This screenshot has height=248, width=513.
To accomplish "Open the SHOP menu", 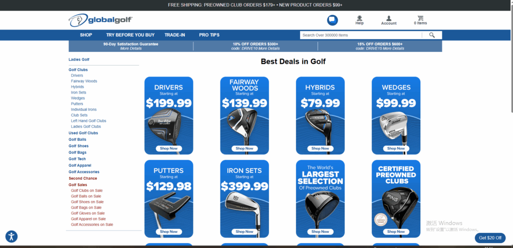I will 86,35.
